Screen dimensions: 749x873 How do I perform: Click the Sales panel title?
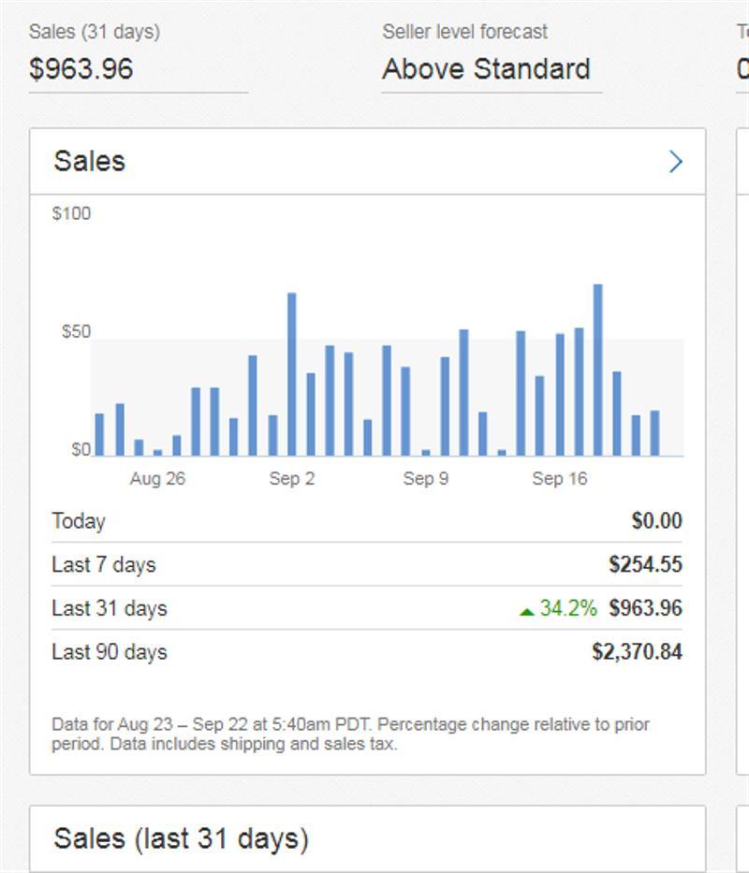89,161
